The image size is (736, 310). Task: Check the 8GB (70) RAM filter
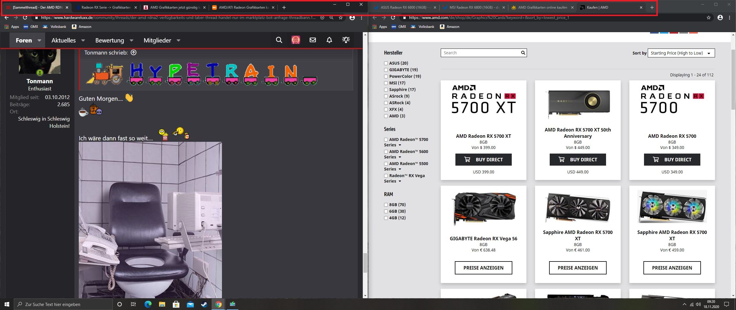tap(386, 205)
